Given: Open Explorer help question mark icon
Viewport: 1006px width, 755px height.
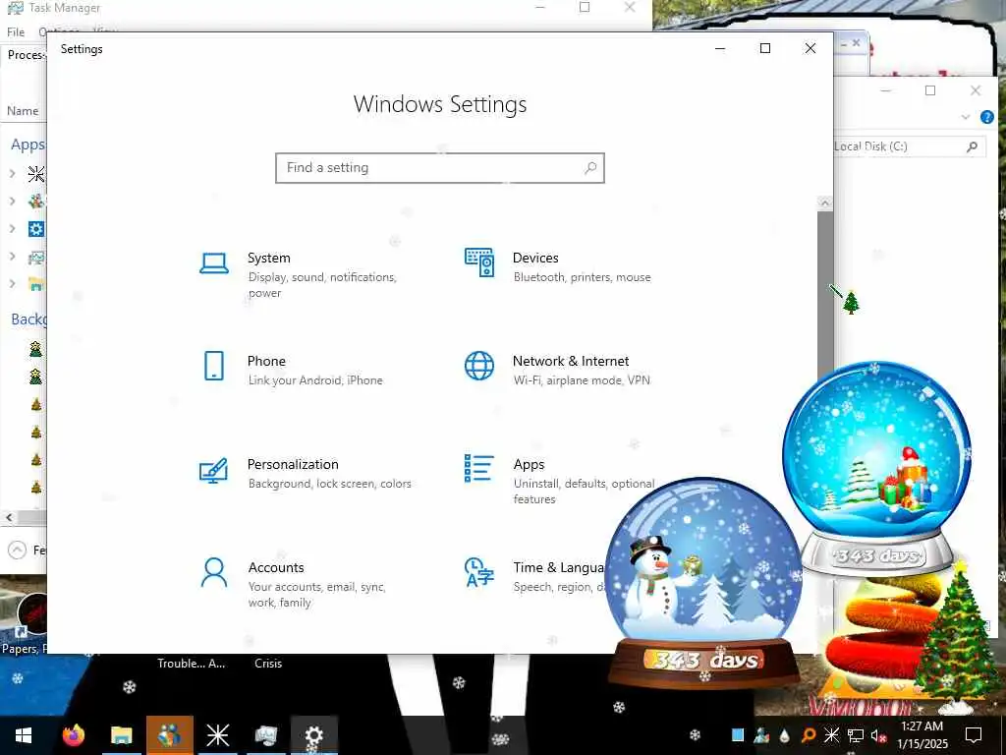Looking at the screenshot, I should pos(986,117).
